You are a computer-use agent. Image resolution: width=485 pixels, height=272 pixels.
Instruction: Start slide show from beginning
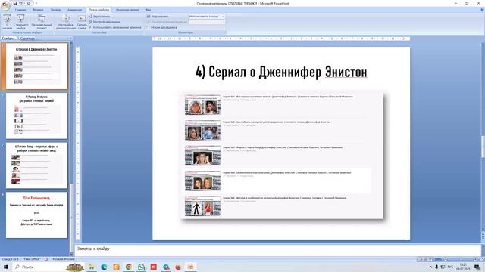(x=7, y=22)
